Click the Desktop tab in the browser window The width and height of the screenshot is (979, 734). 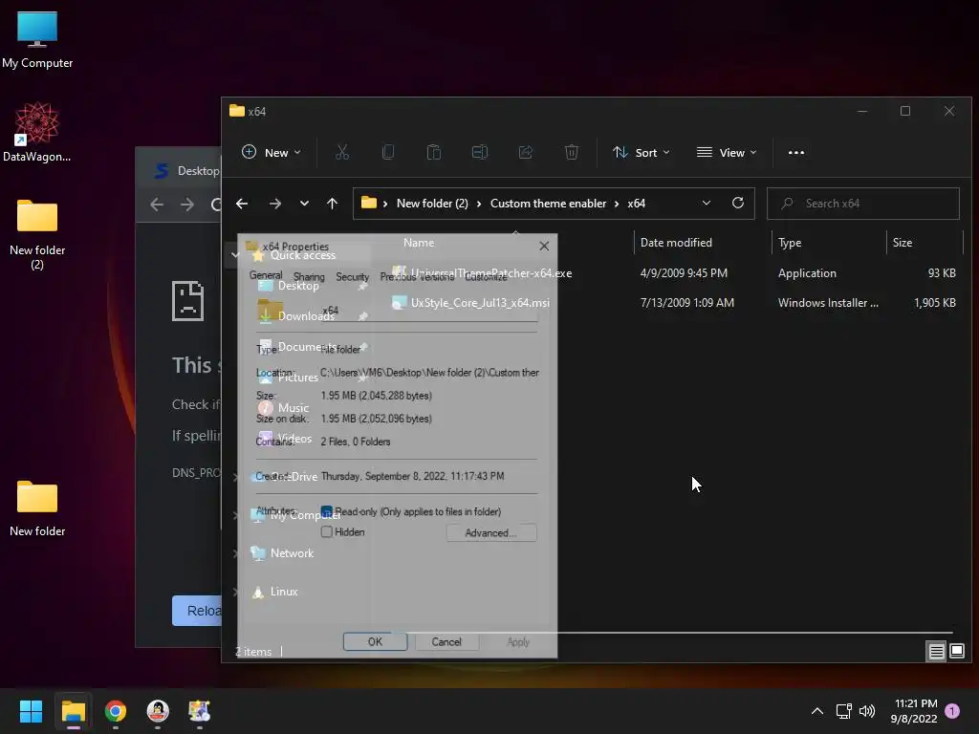point(187,170)
